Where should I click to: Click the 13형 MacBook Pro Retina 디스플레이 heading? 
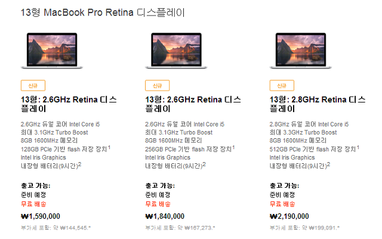pos(103,13)
